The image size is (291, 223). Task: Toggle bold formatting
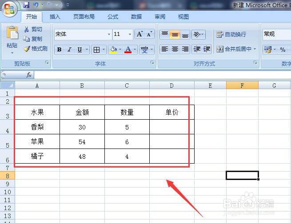60,50
